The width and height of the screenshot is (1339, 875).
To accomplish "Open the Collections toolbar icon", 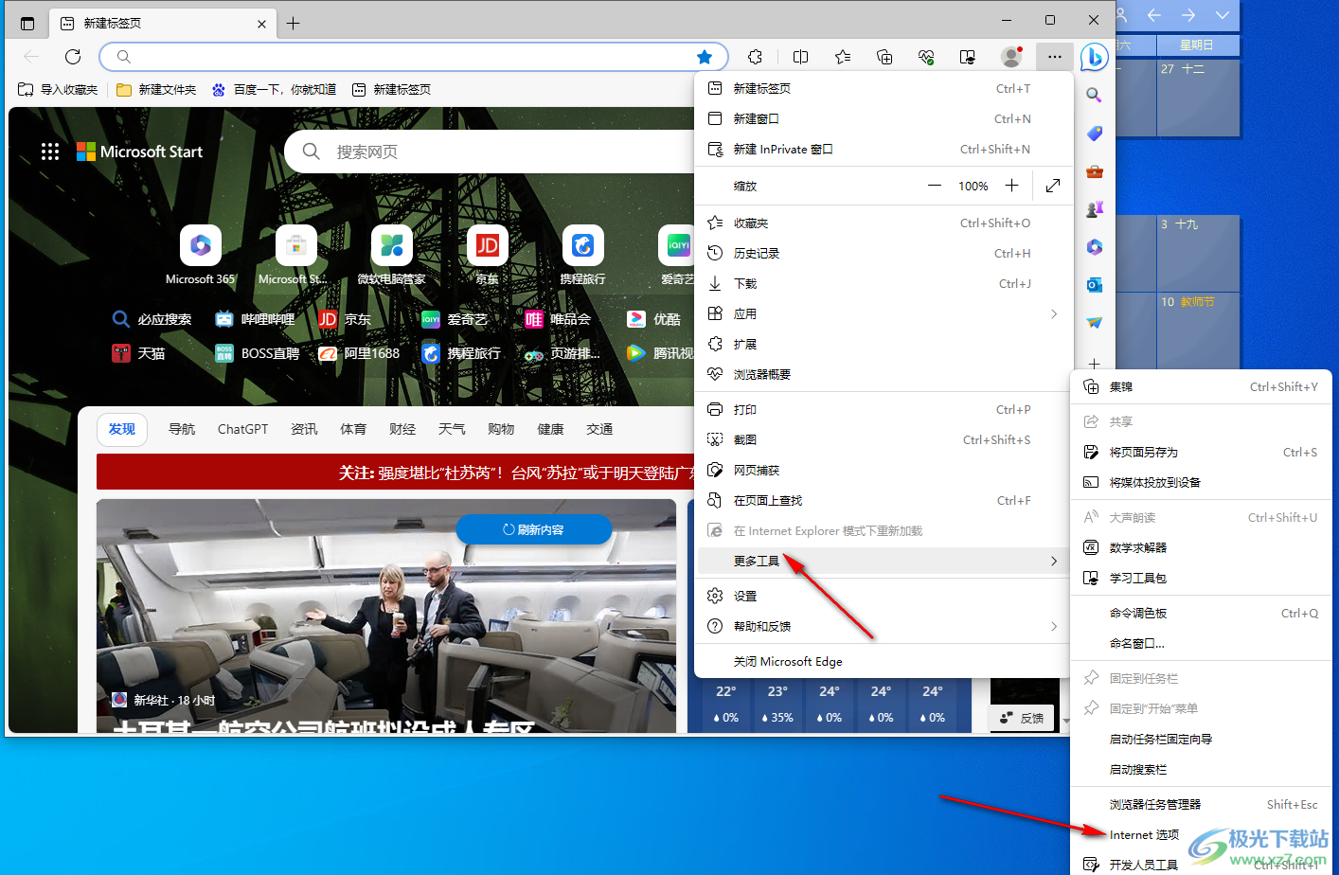I will click(x=884, y=57).
